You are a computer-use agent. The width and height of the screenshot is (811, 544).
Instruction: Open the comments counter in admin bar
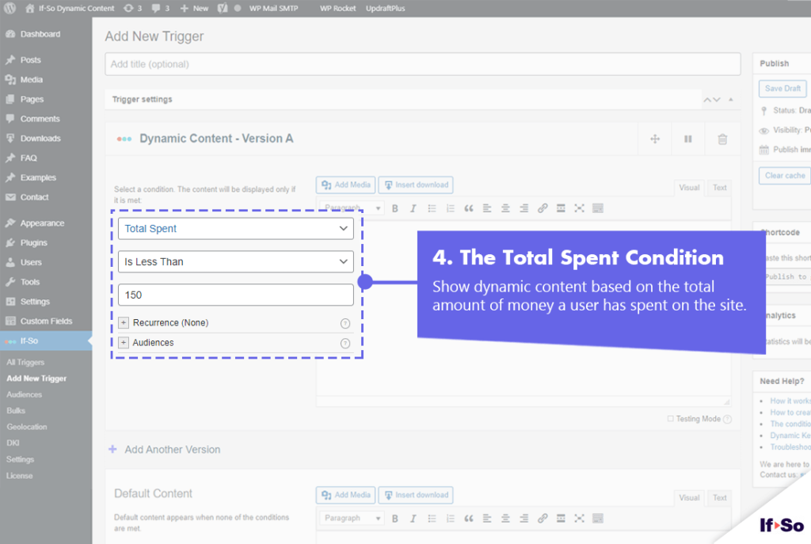[x=160, y=8]
